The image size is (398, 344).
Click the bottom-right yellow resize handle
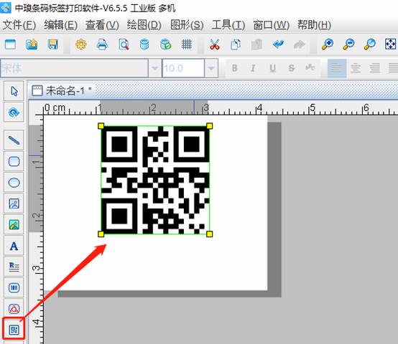click(209, 234)
